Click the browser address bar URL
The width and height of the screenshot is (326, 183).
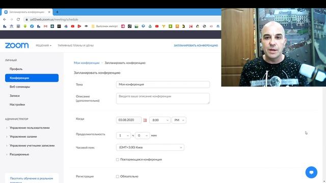click(x=54, y=19)
